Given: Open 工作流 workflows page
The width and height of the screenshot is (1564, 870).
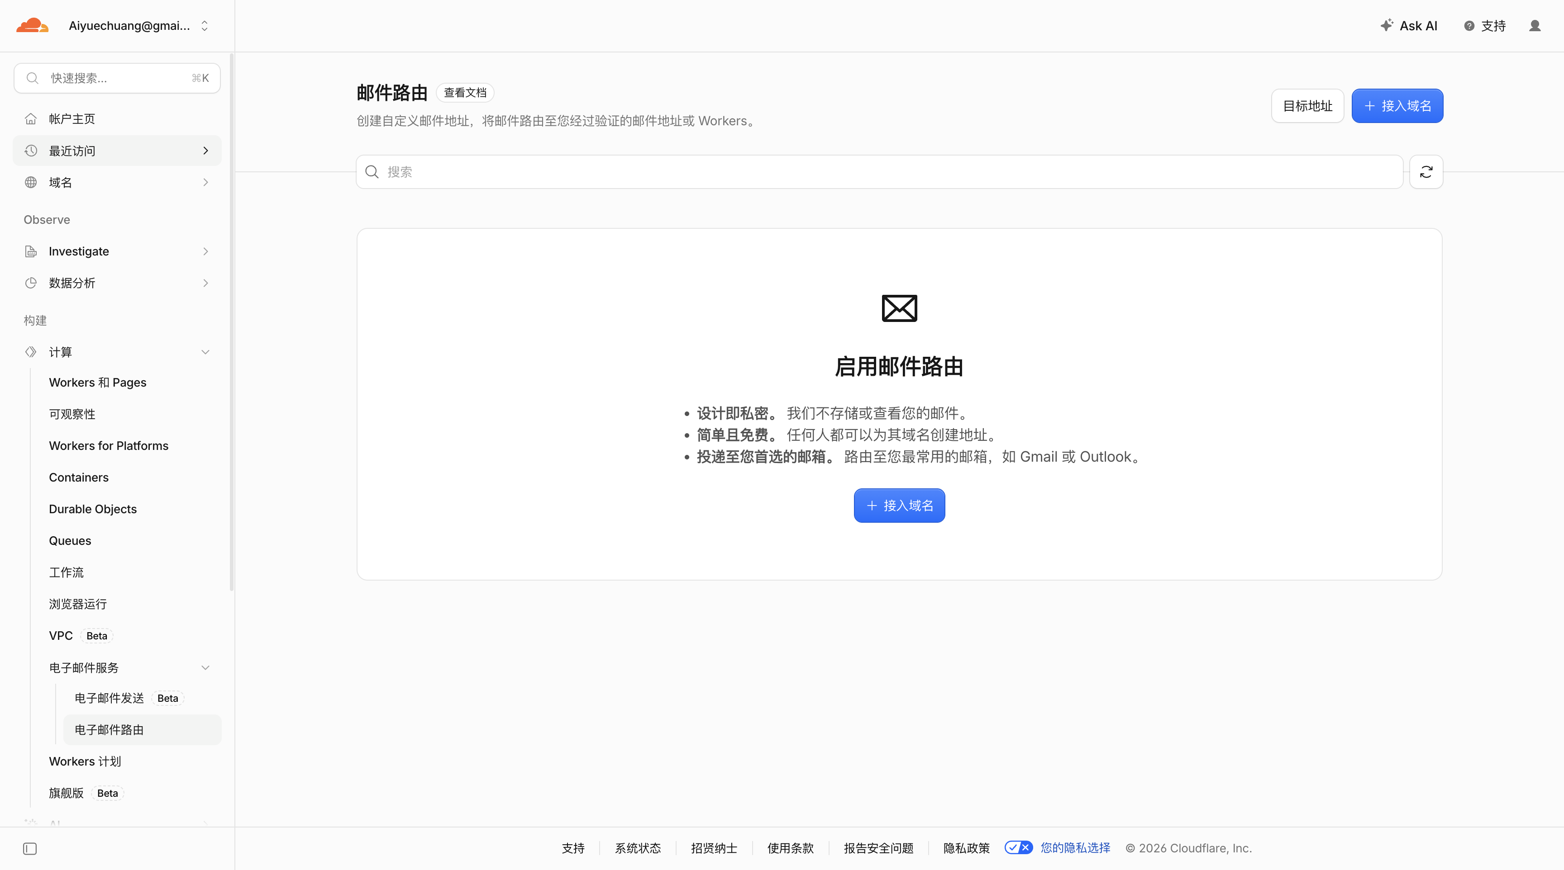Looking at the screenshot, I should coord(66,572).
